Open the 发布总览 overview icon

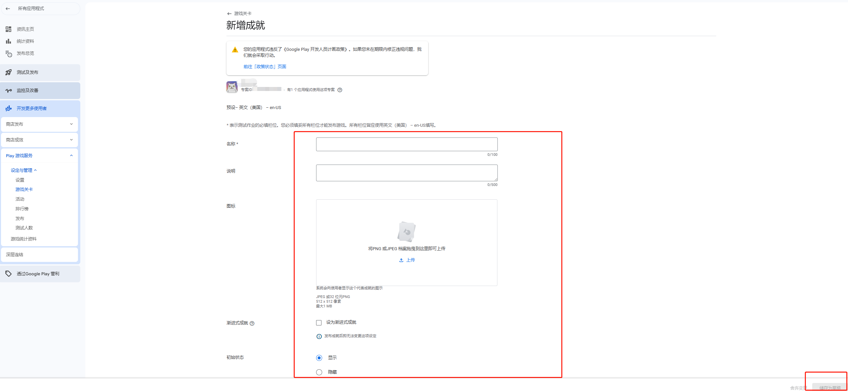pos(9,54)
